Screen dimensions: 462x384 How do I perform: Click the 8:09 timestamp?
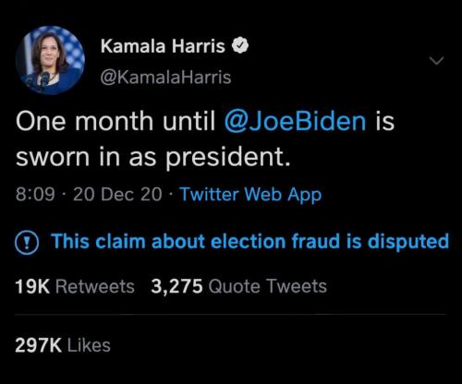[x=35, y=195]
